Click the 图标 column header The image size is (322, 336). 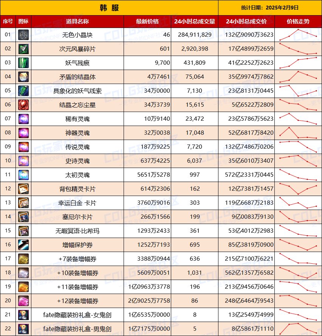23,22
